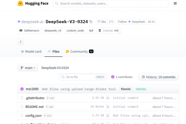The height and width of the screenshot is (124, 186).
Task: Click Safe badge next to config.json
Action: [48, 116]
